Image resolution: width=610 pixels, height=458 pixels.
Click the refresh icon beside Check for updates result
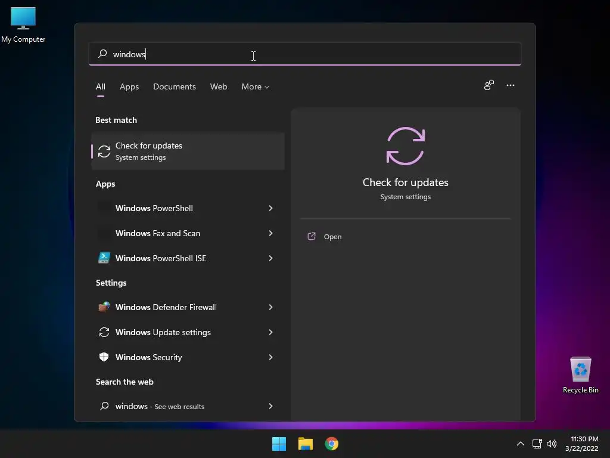pyautogui.click(x=104, y=151)
